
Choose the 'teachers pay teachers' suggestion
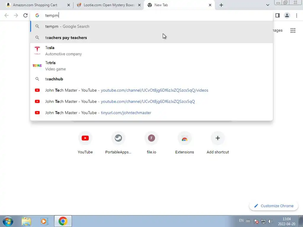(151, 38)
